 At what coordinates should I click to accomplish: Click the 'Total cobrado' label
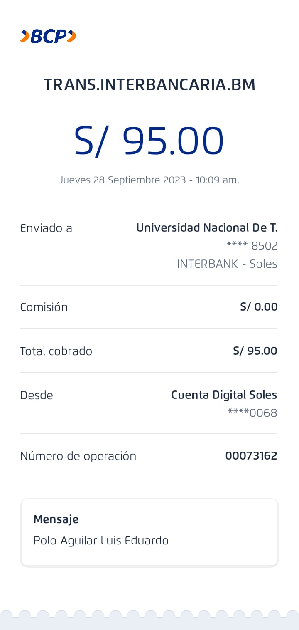(x=56, y=351)
